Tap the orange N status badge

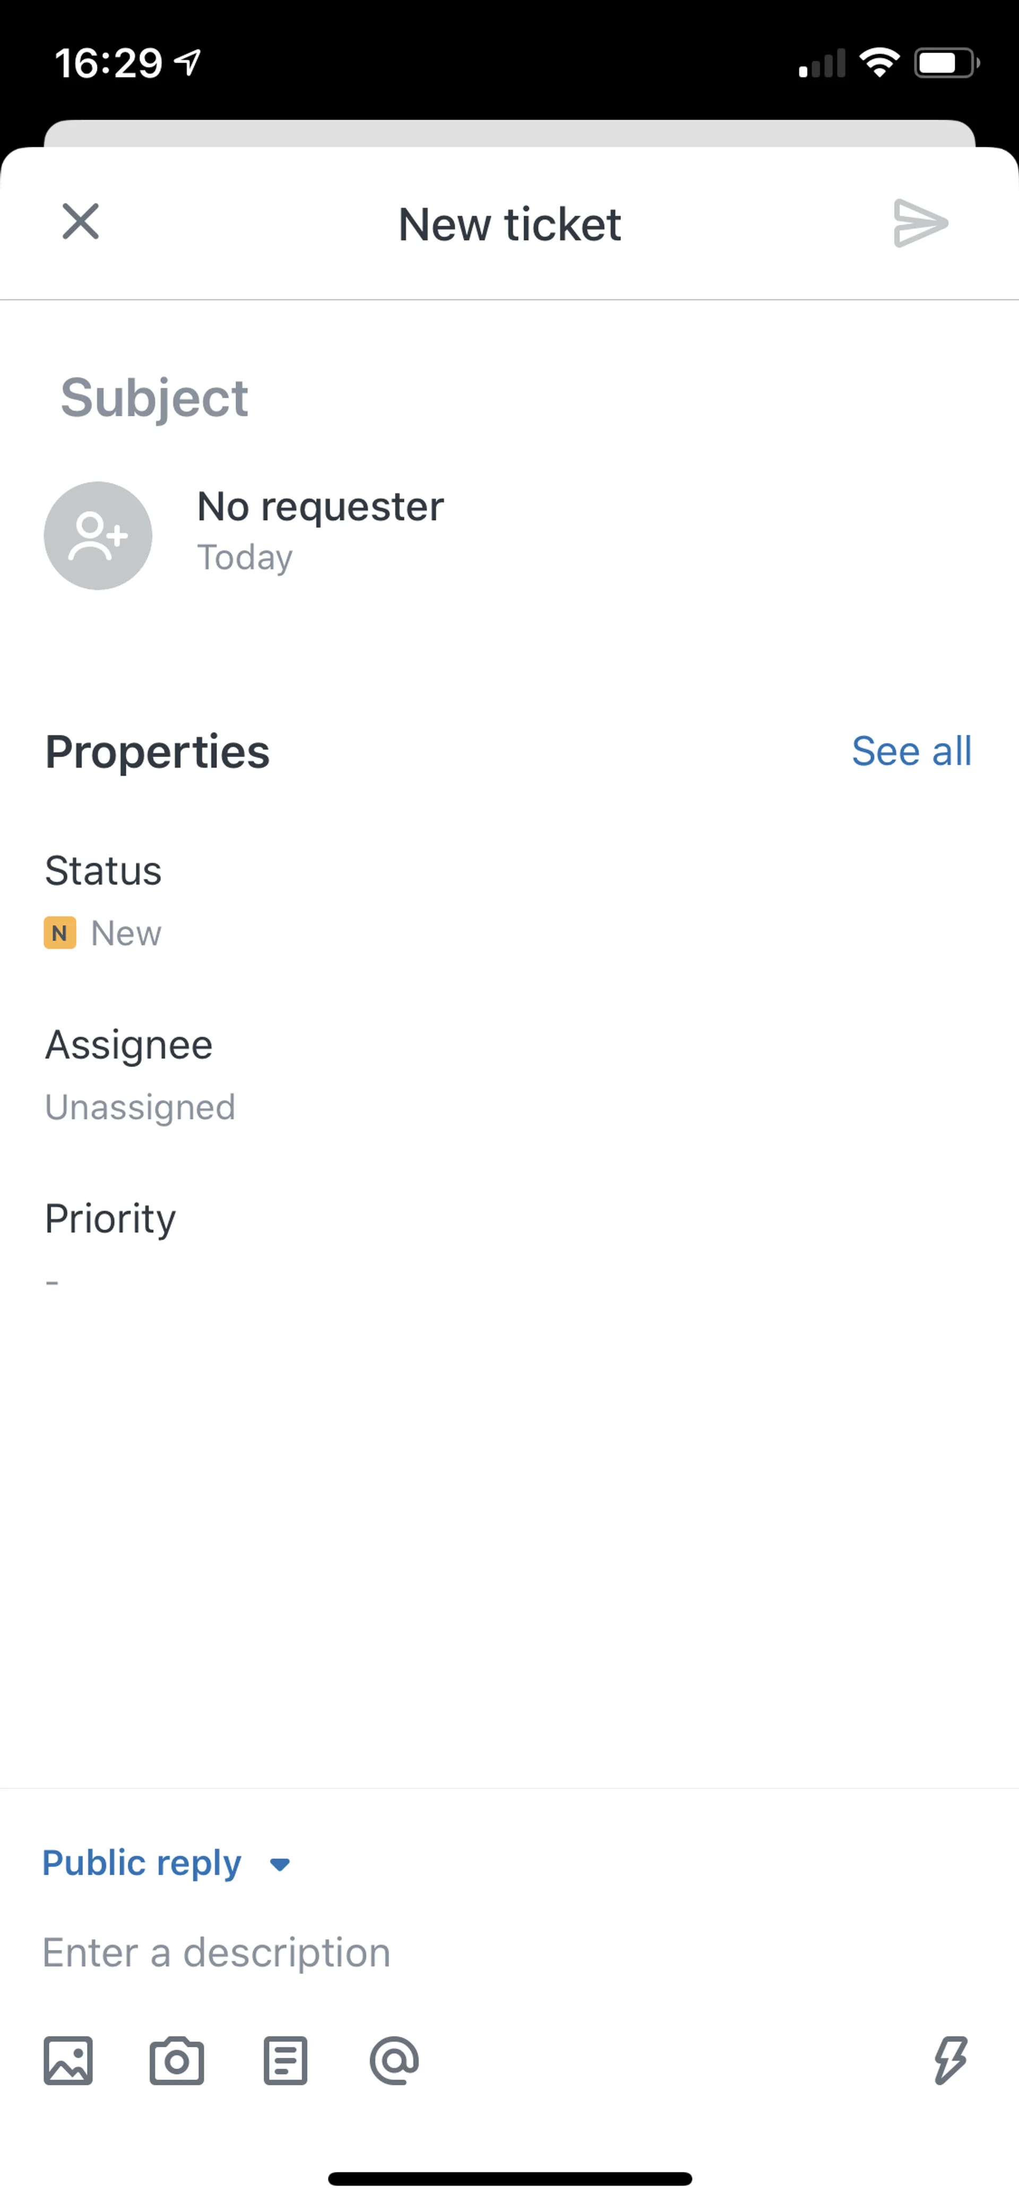tap(60, 933)
